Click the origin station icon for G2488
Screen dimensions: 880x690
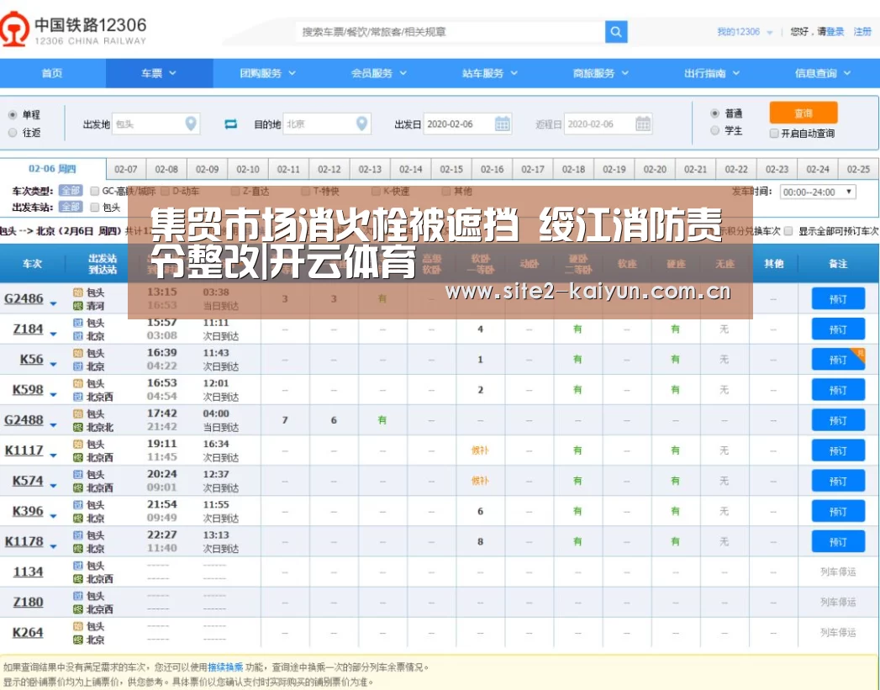pyautogui.click(x=78, y=413)
